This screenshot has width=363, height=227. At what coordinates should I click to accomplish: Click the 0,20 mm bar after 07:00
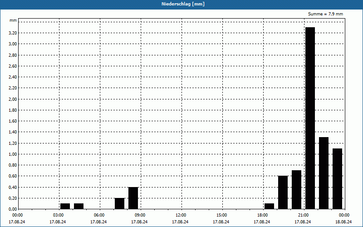click(119, 203)
